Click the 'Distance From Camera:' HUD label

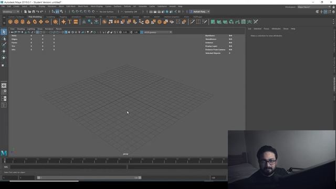pyautogui.click(x=215, y=49)
